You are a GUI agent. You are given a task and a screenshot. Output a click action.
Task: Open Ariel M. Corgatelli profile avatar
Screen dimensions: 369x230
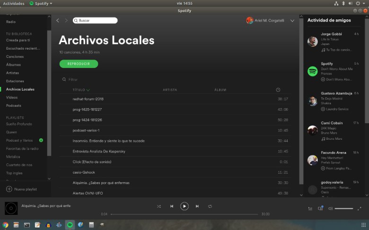coord(250,20)
